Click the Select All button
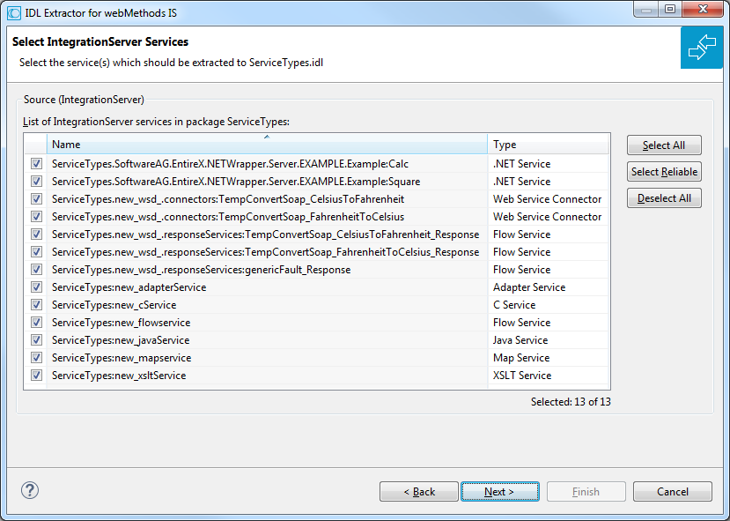Viewport: 730px width, 521px height. (664, 145)
